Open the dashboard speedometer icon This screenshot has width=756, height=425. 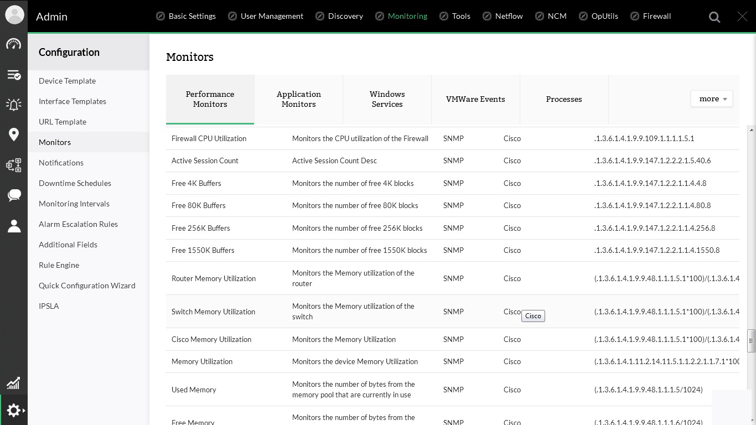14,44
